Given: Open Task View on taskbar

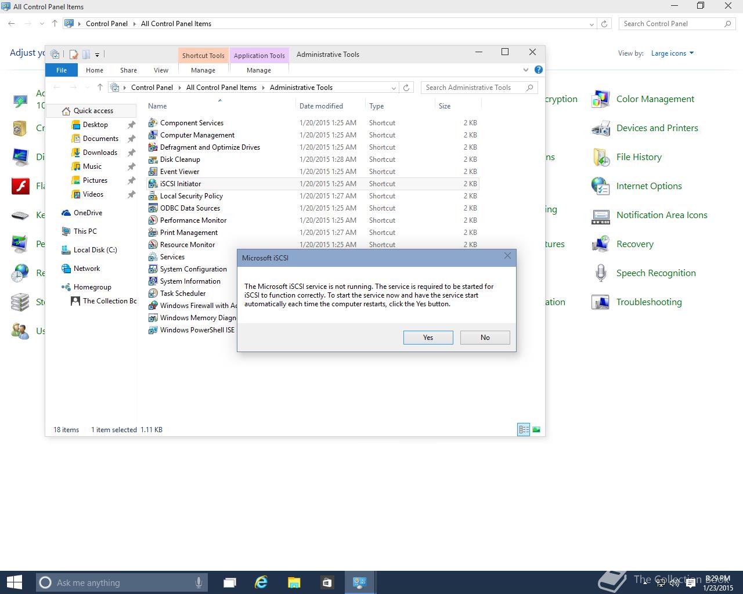Looking at the screenshot, I should click(229, 582).
